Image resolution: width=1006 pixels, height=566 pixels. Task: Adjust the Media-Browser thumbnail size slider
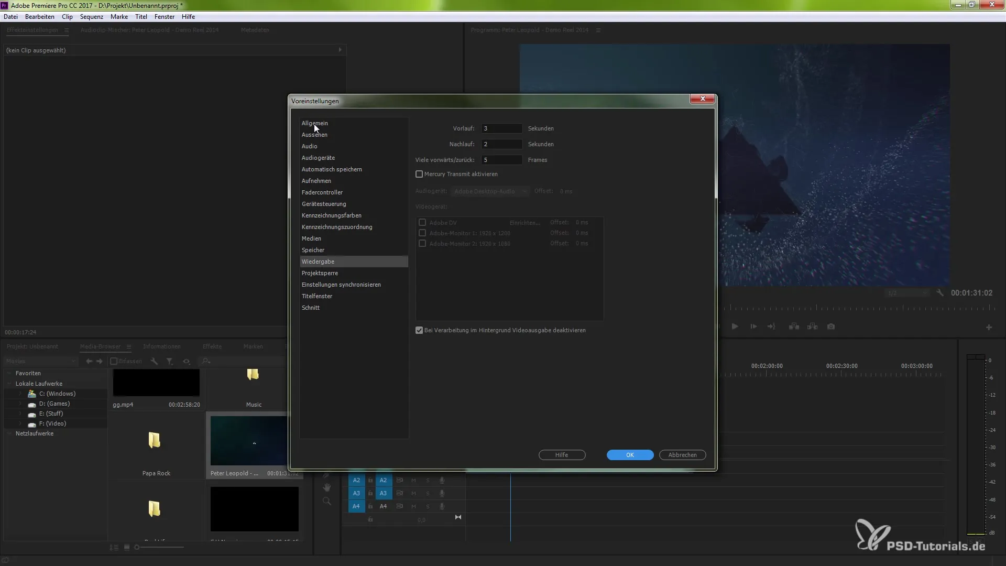(x=160, y=547)
